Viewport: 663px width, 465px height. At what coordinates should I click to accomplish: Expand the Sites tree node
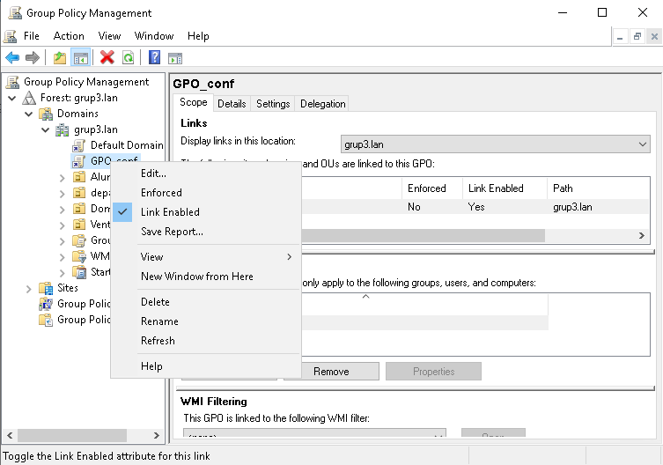click(x=29, y=288)
